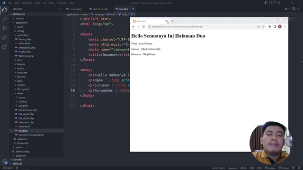The height and width of the screenshot is (170, 303).
Task: Close the test.php editor tab
Action: coord(133,9)
